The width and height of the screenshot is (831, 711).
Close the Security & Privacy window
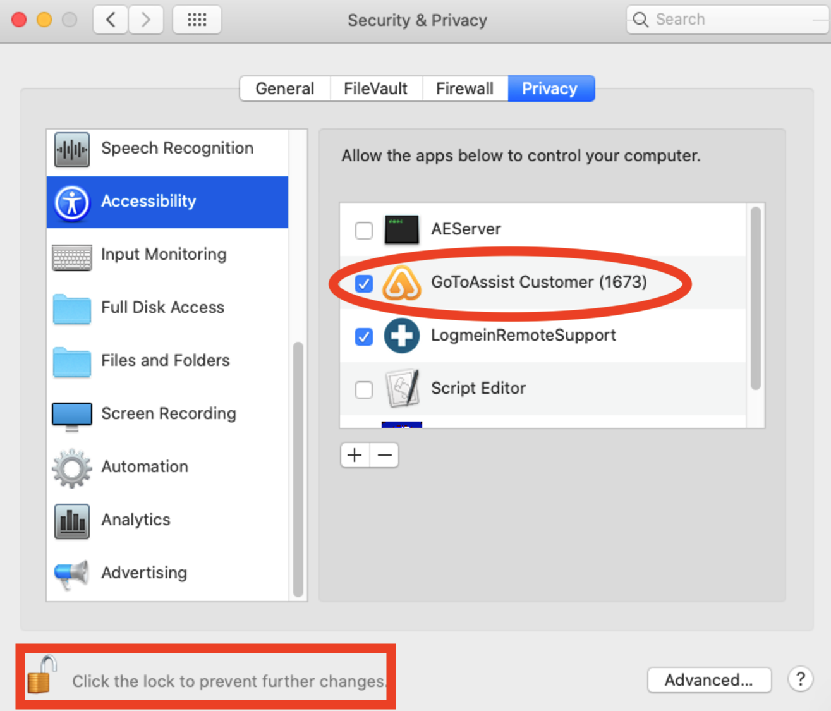19,20
